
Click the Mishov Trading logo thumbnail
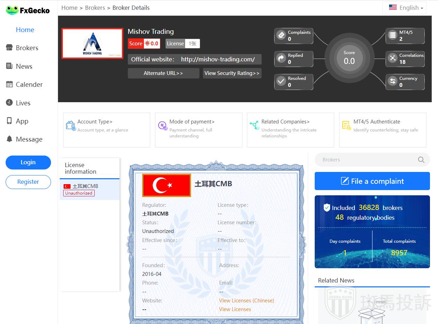[x=92, y=44]
